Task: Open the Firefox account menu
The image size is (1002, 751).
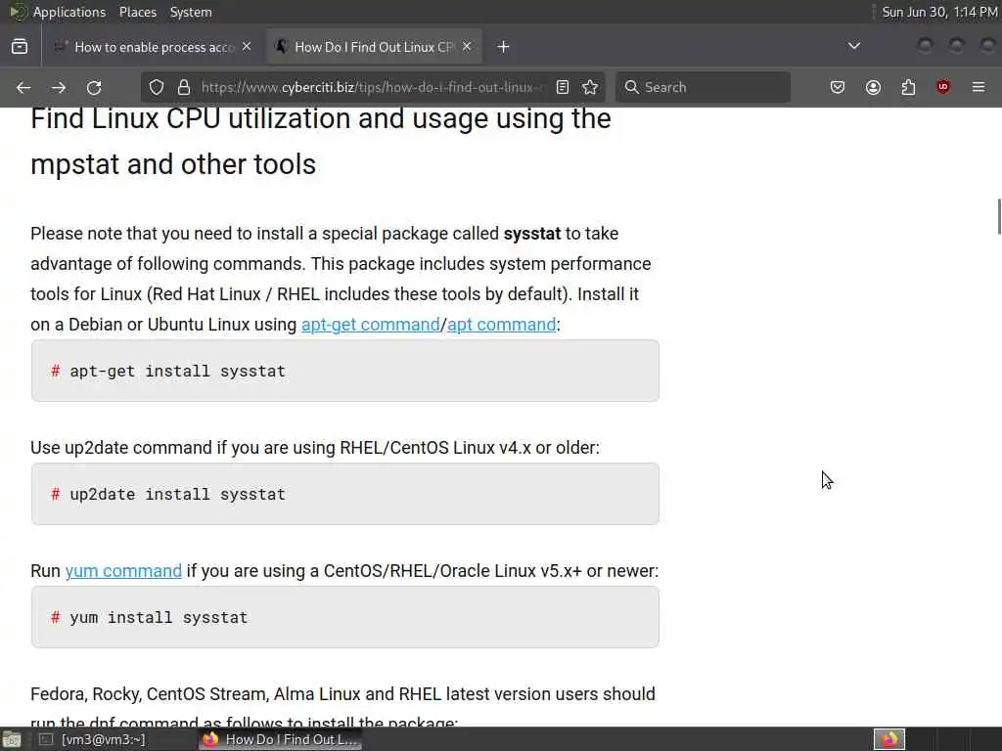Action: point(873,87)
